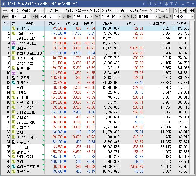Click stock name 아모레퍼시픽
Viewport: 196px width, 176px height.
click(x=26, y=137)
